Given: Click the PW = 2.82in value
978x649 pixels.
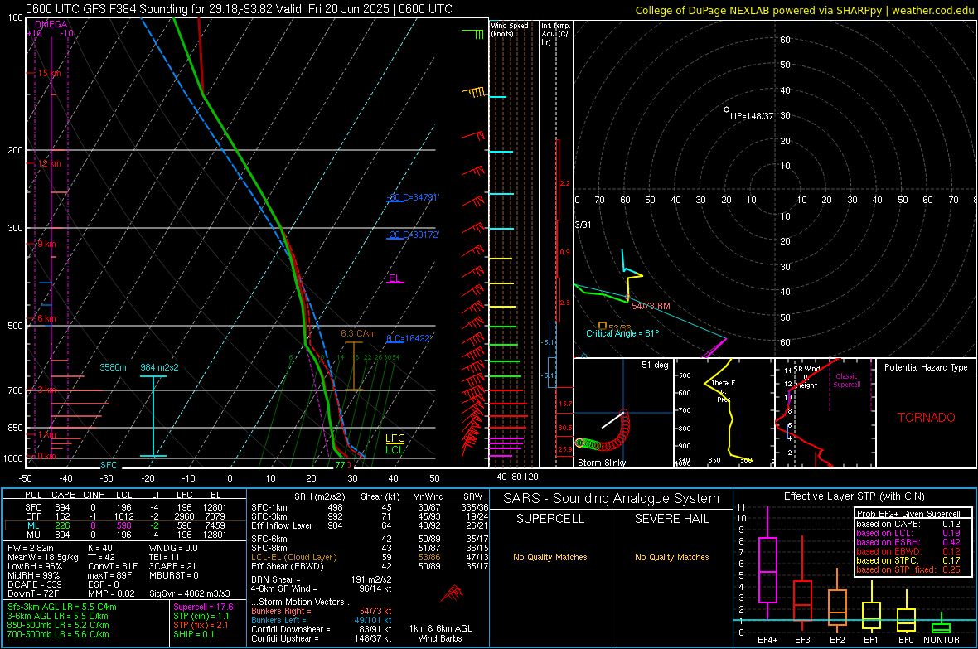Looking at the screenshot, I should (32, 548).
